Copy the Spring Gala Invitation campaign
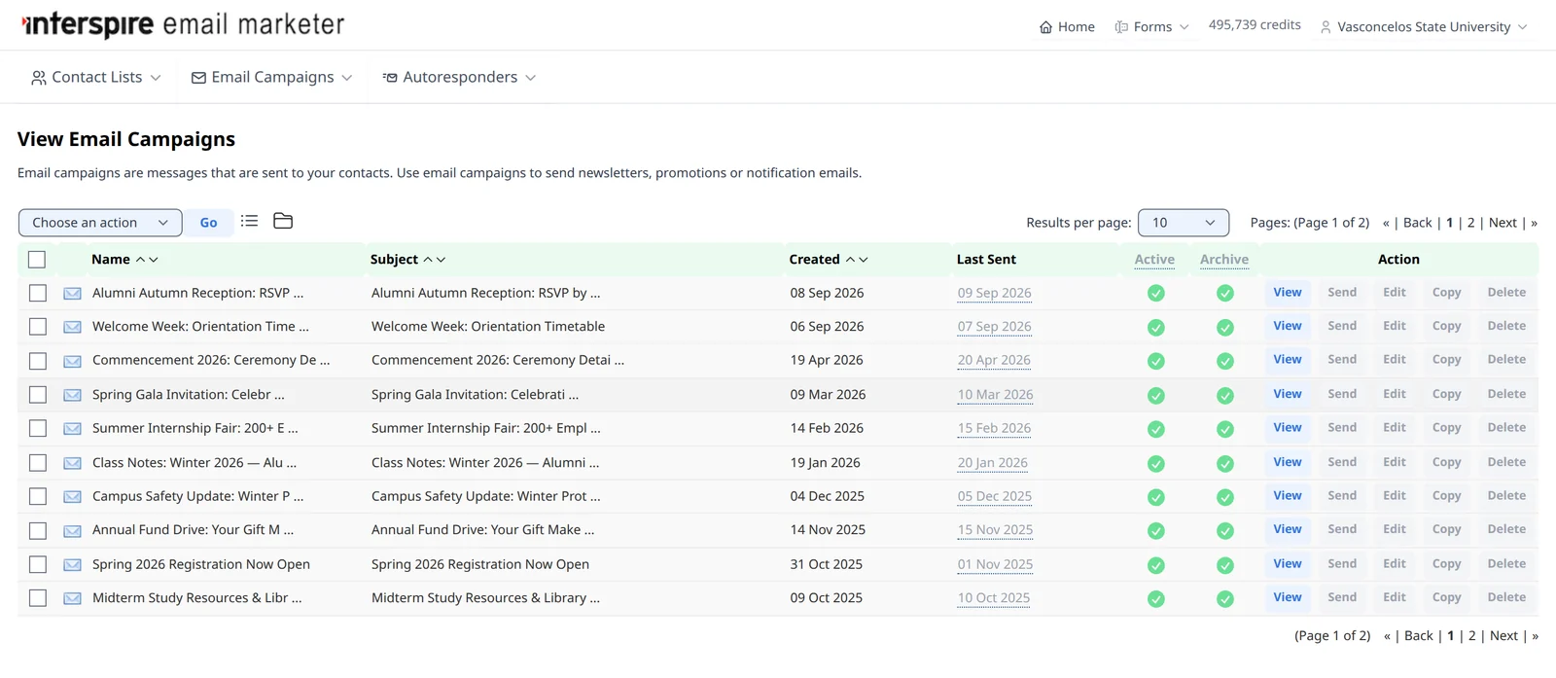Screen dimensions: 1556x678 tap(1446, 394)
